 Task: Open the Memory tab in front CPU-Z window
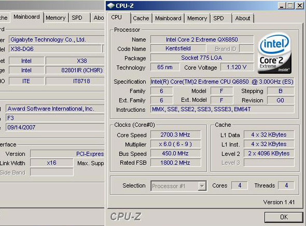[x=197, y=18]
